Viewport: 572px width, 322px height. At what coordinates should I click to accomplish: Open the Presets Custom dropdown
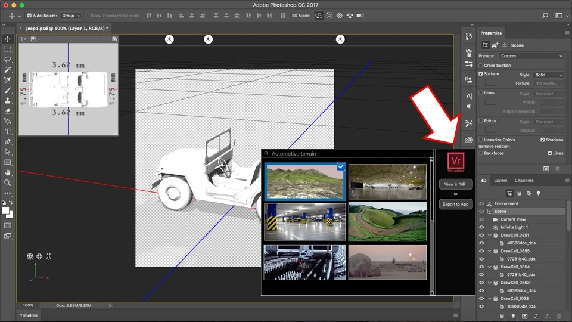tap(531, 56)
